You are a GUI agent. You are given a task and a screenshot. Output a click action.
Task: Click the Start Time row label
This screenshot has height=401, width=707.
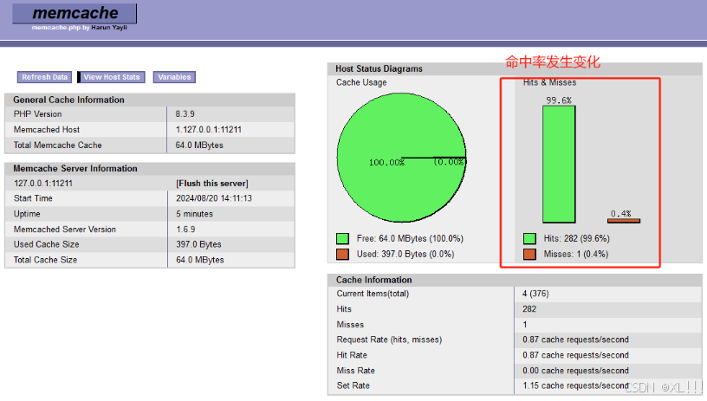pos(33,198)
